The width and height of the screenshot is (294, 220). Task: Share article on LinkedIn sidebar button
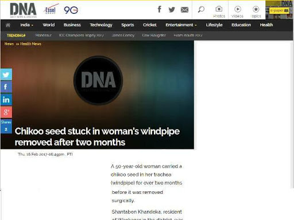click(6, 99)
